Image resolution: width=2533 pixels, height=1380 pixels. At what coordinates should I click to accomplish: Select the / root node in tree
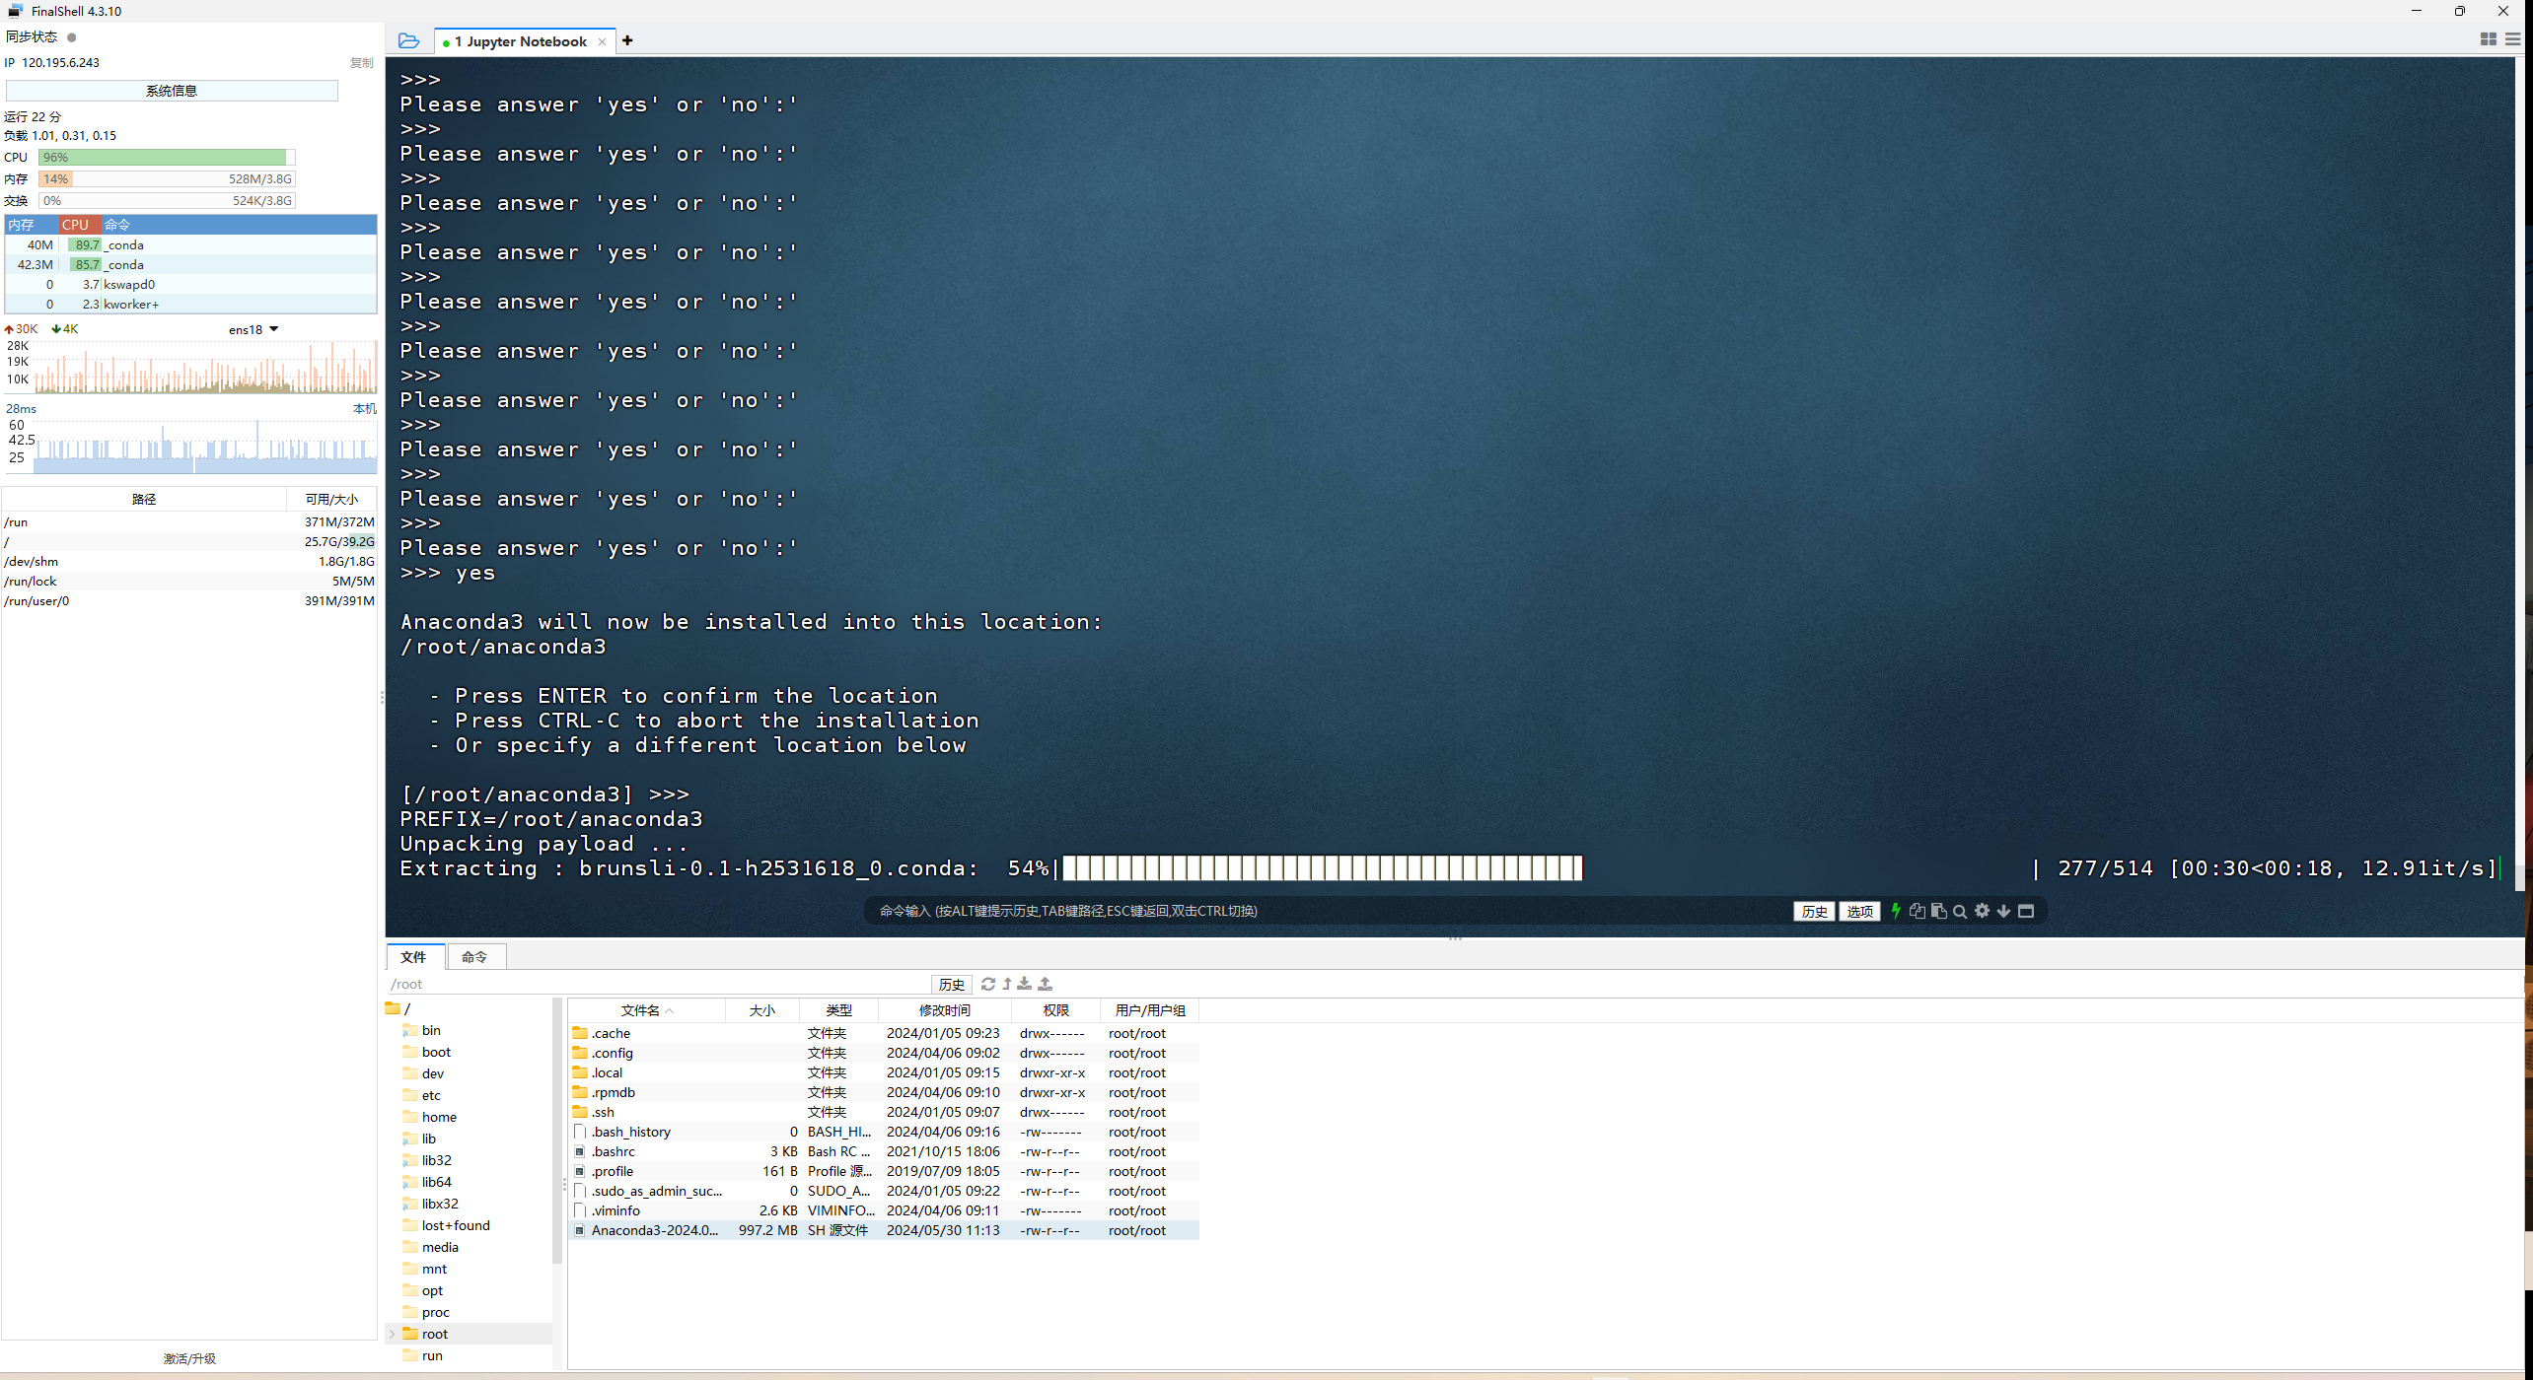pos(398,1008)
